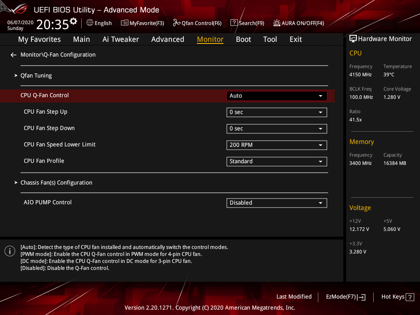Image resolution: width=420 pixels, height=315 pixels.
Task: Switch to the Boot tab
Action: [244, 39]
